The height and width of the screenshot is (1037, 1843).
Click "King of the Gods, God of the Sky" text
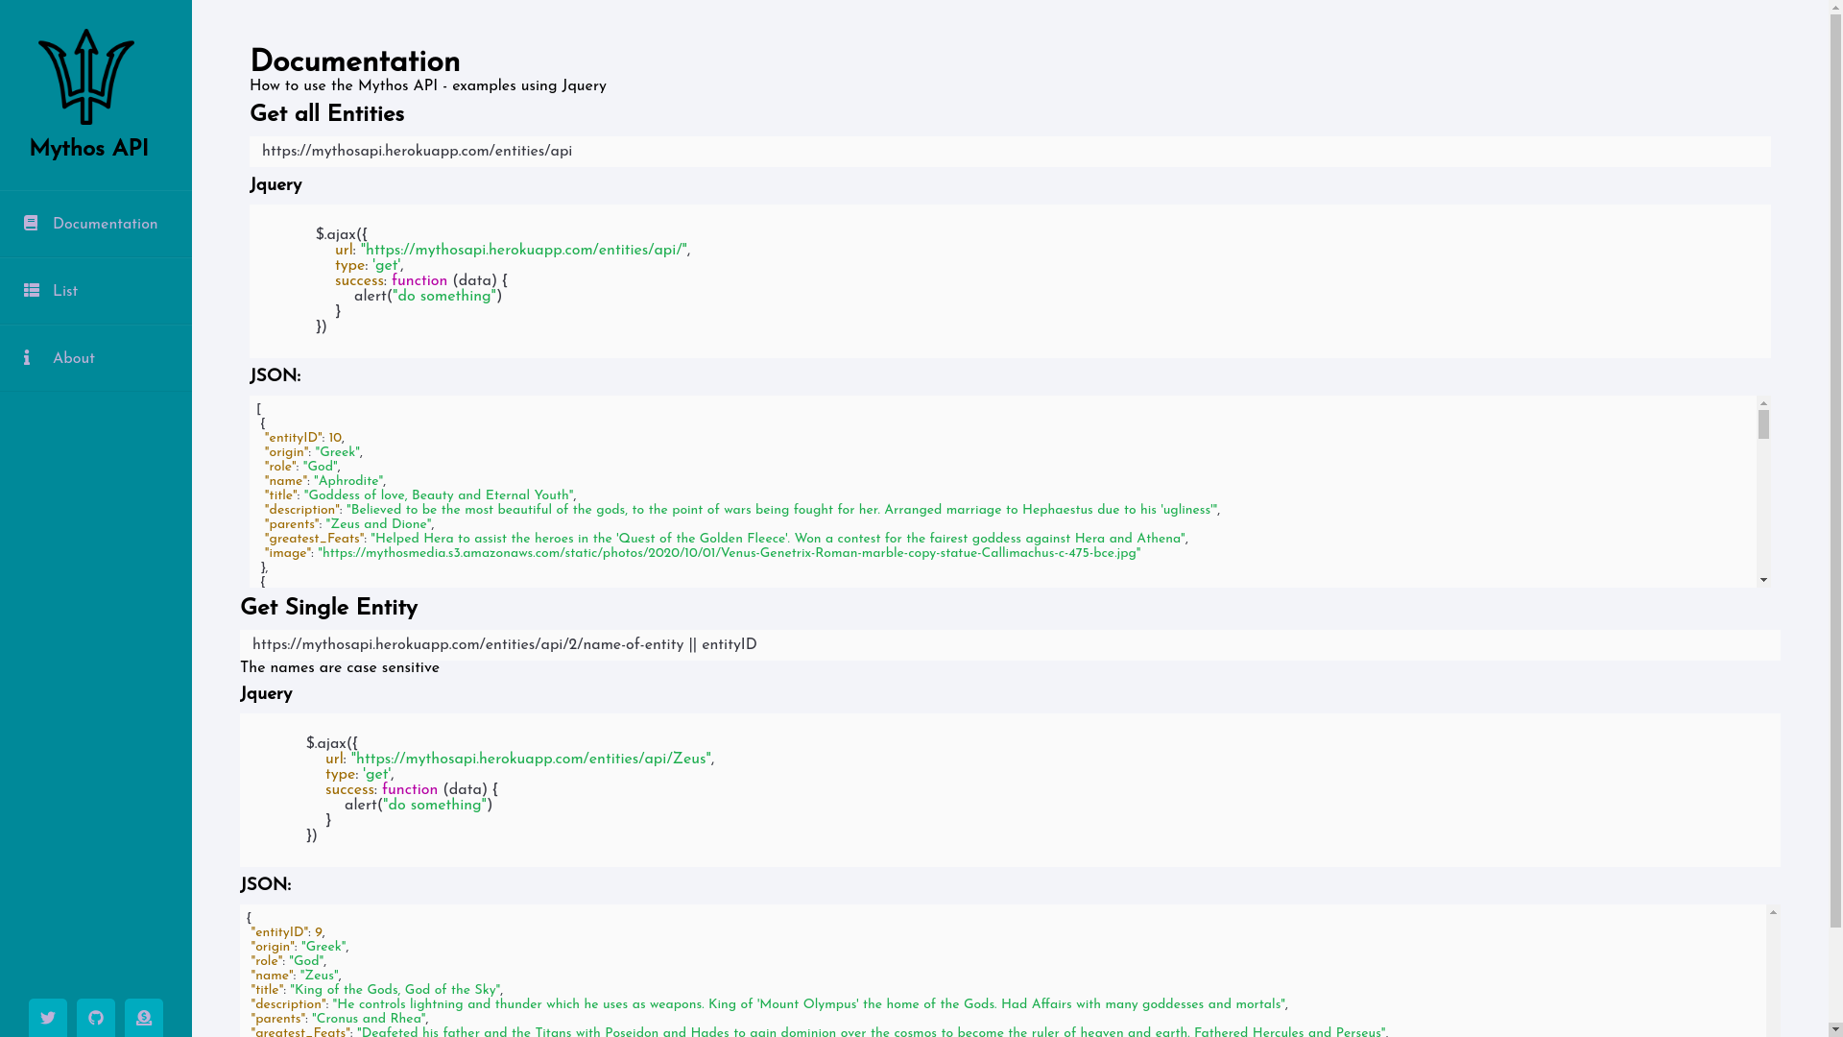[395, 990]
